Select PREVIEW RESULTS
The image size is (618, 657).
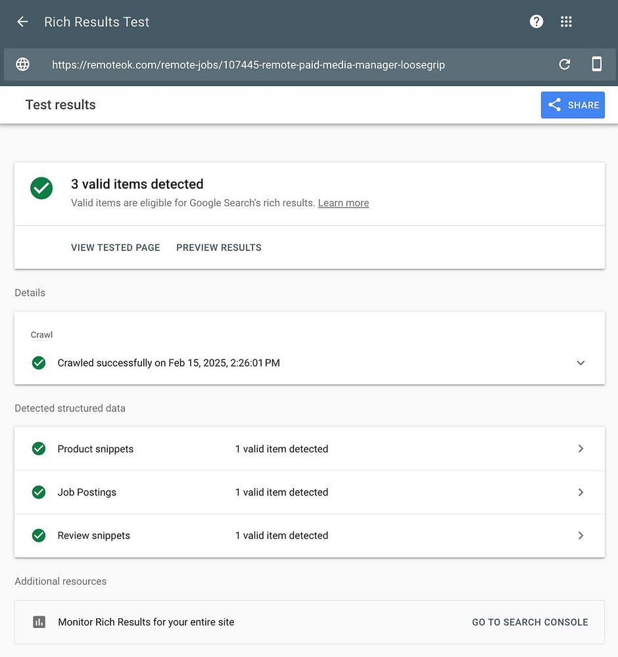tap(219, 248)
